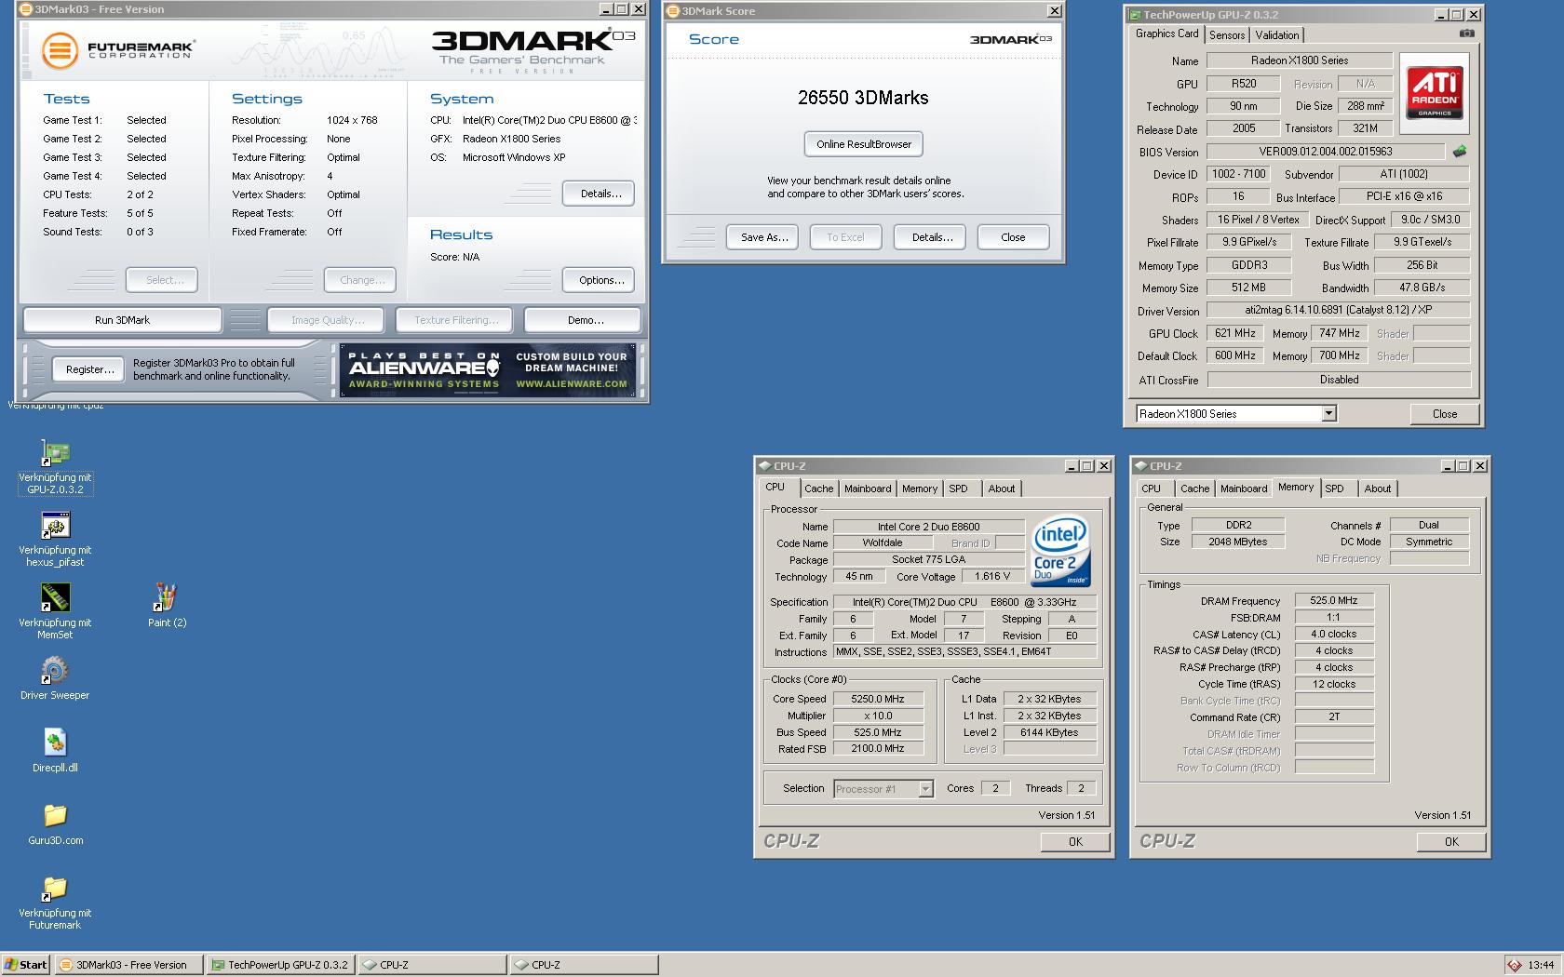Screen dimensions: 1564x977
Task: Click the DRAM Frequency 525.0 MHz field
Action: click(1334, 601)
